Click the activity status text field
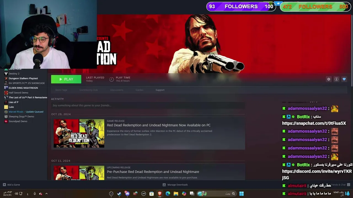The width and height of the screenshot is (353, 198). [148, 105]
